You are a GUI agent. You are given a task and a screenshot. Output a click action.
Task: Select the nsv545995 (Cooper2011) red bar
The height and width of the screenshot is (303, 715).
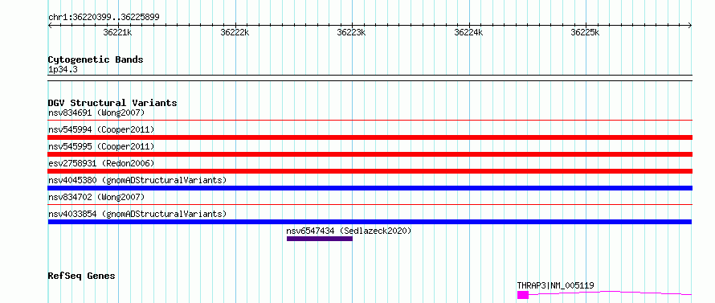tap(370, 154)
